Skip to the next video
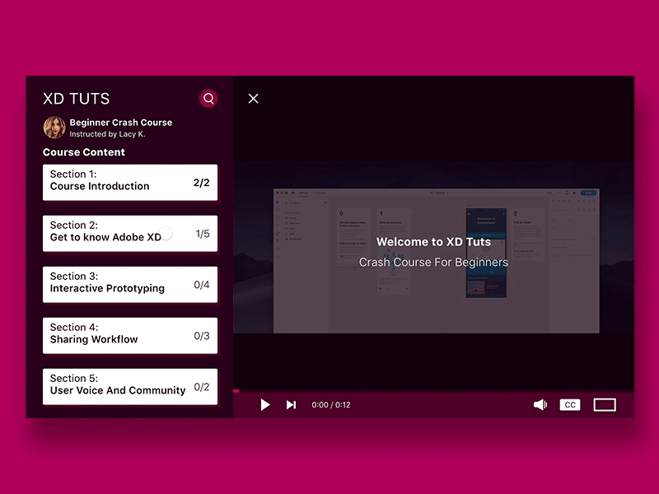The width and height of the screenshot is (659, 494). (291, 404)
